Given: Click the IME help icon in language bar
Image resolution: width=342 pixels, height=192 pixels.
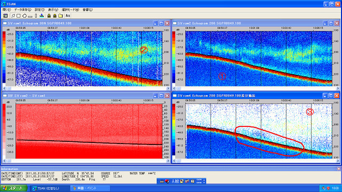Looking at the screenshot, I should [x=193, y=181].
